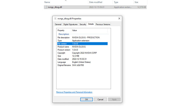Select the File description row

point(82,37)
